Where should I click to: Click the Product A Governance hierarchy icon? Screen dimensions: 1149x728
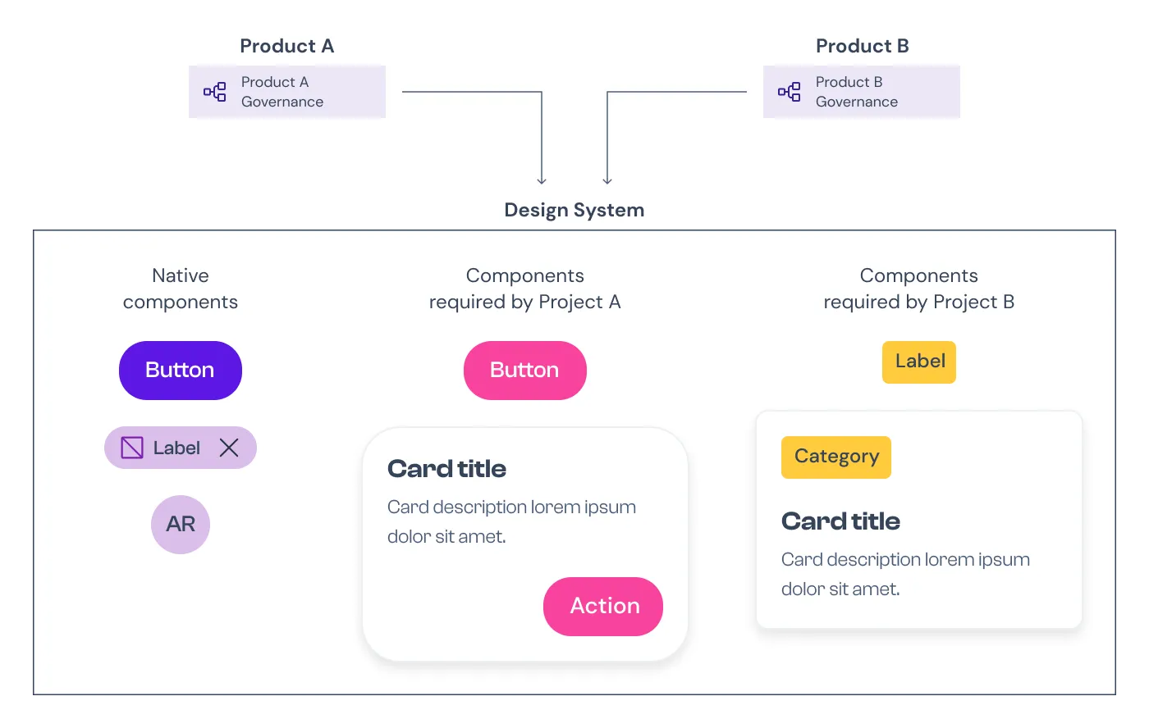tap(215, 92)
